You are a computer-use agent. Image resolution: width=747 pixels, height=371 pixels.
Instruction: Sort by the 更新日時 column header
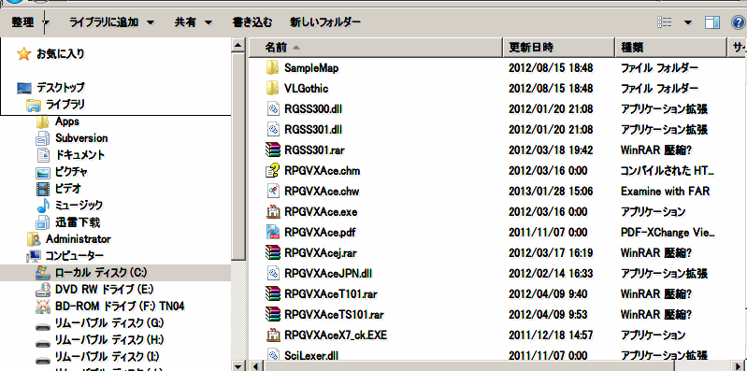pos(559,48)
